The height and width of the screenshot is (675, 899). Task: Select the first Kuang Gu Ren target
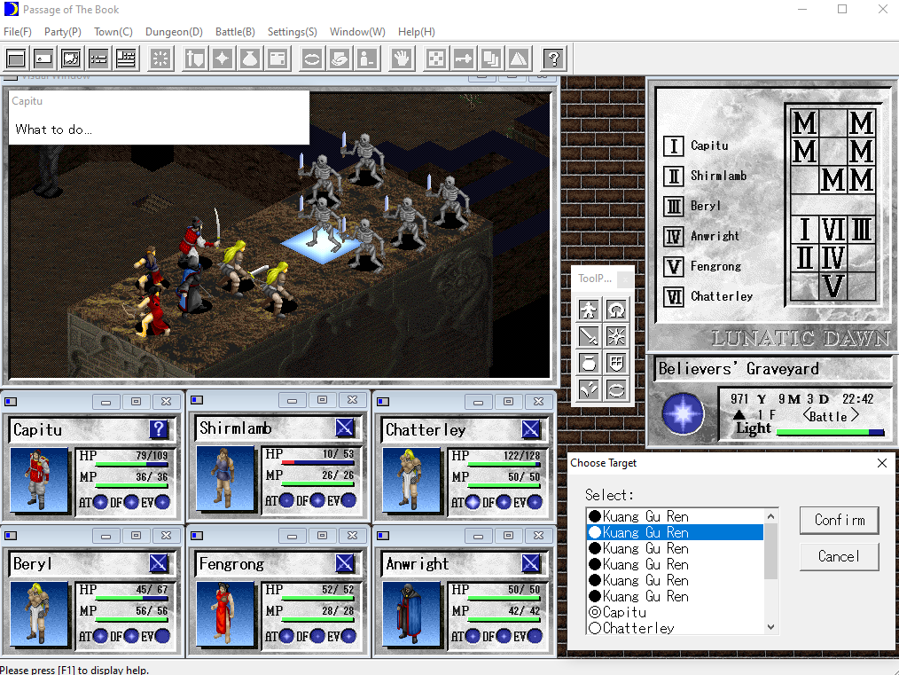tap(645, 516)
